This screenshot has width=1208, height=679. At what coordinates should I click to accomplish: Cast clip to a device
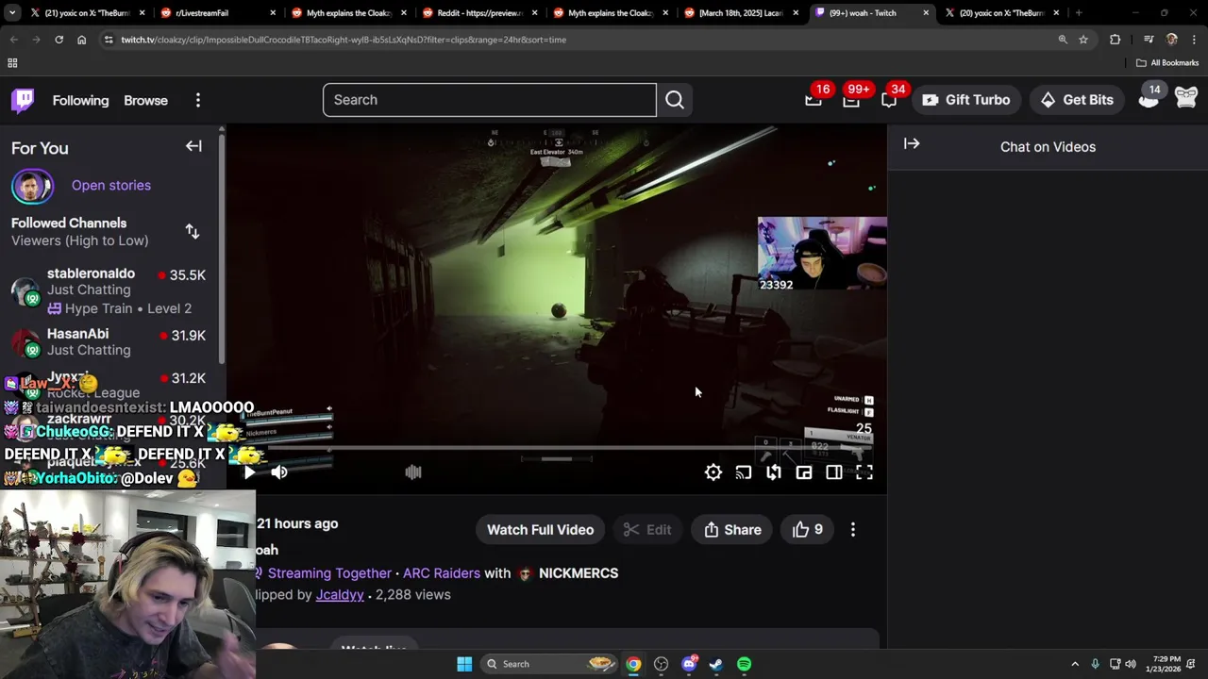pyautogui.click(x=744, y=472)
